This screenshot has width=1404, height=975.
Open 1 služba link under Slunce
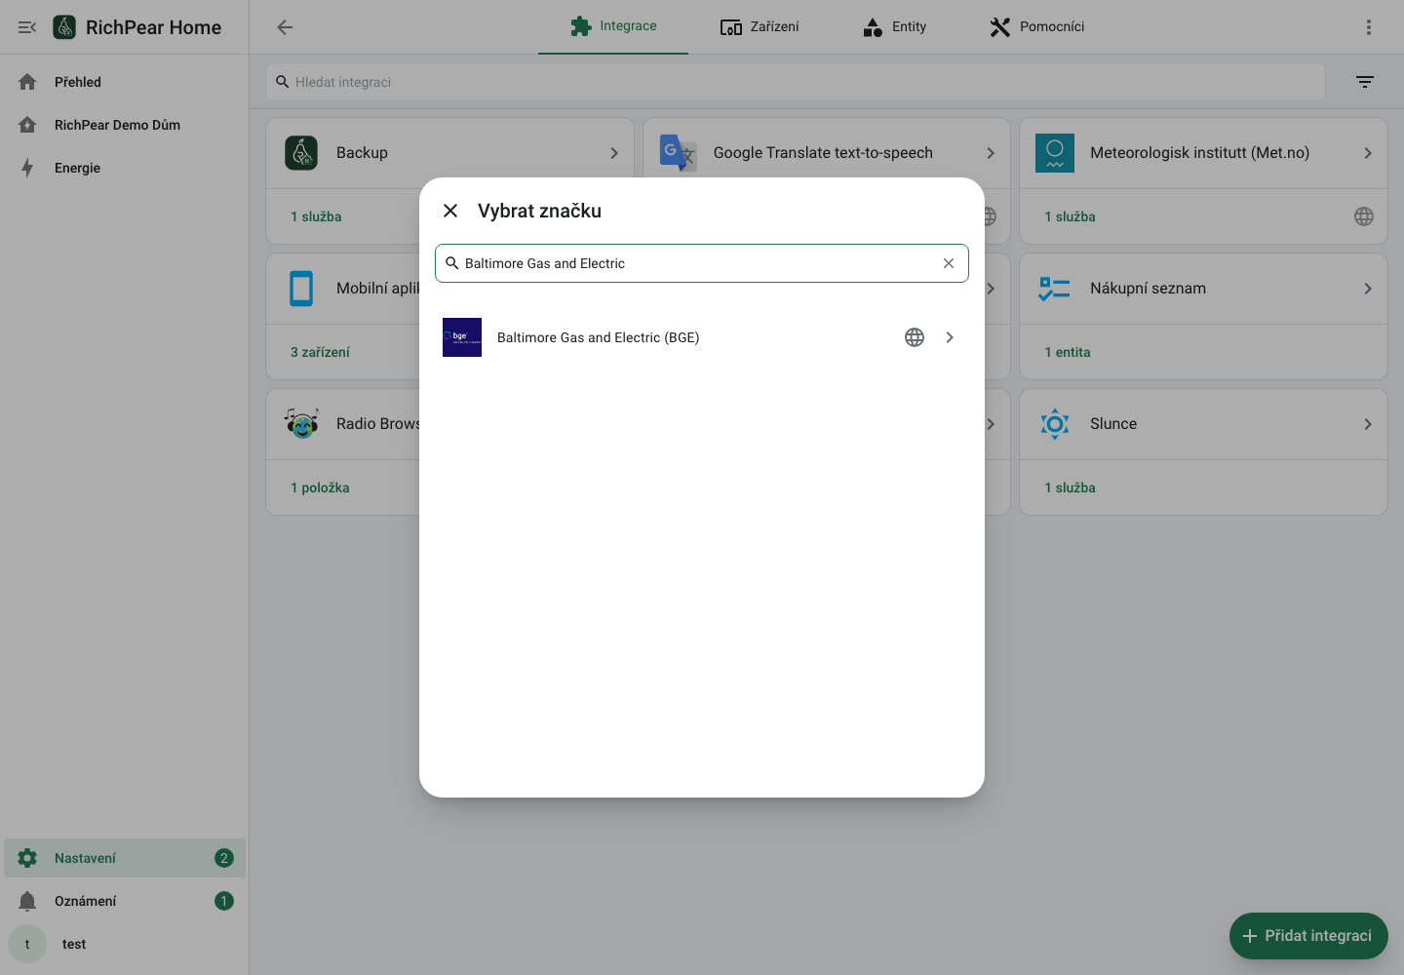[1071, 487]
